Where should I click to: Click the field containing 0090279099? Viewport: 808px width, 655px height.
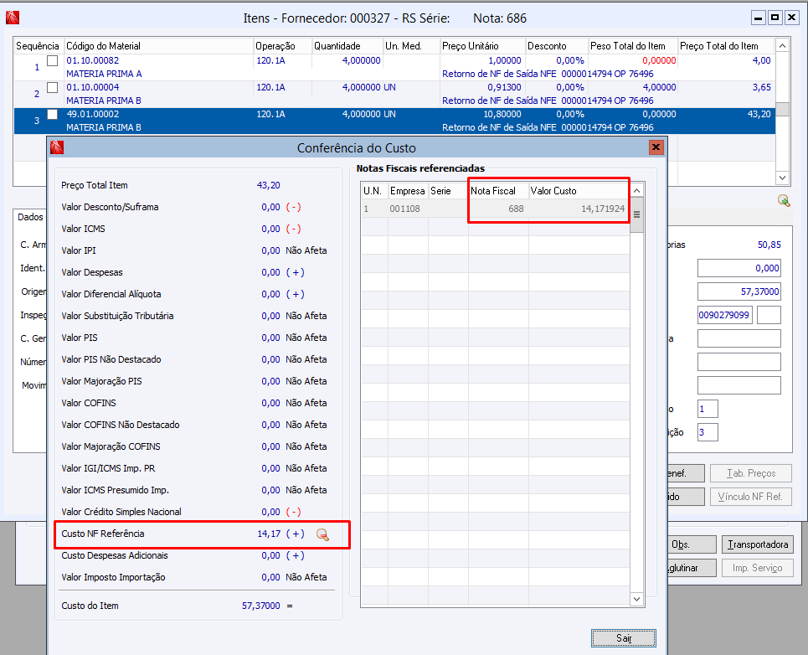(x=724, y=315)
